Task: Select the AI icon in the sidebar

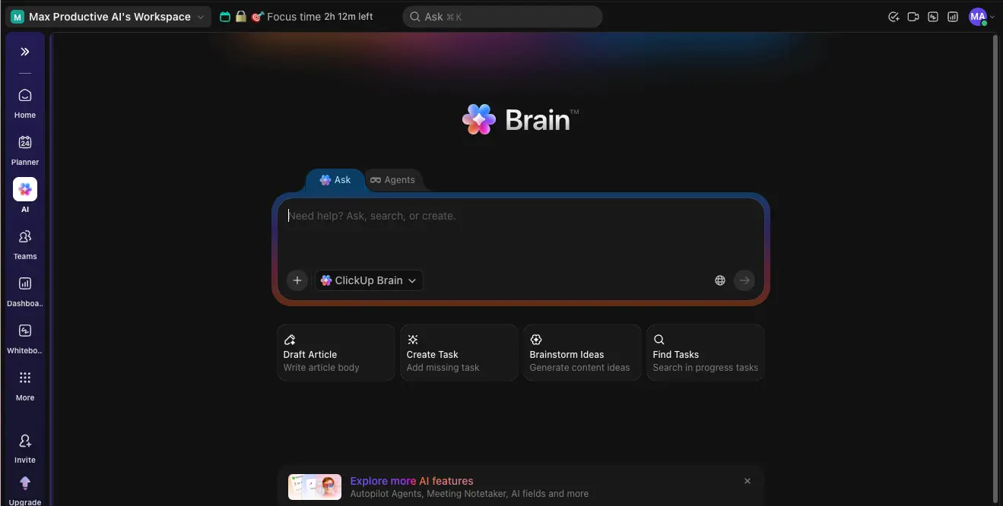Action: point(24,190)
